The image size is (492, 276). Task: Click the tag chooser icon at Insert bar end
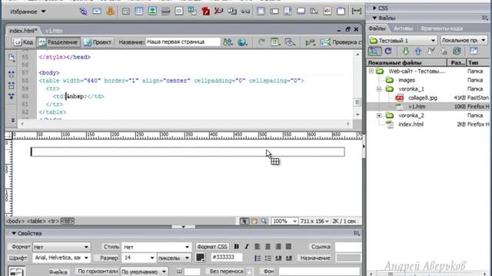point(357,11)
